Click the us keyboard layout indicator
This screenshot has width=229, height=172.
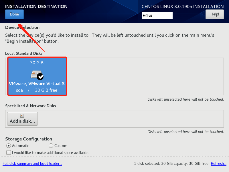point(157,15)
